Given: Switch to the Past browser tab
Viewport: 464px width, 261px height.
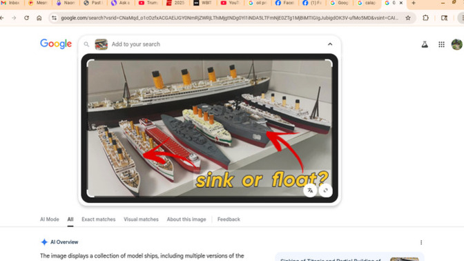Looking at the screenshot, I should 93,3.
